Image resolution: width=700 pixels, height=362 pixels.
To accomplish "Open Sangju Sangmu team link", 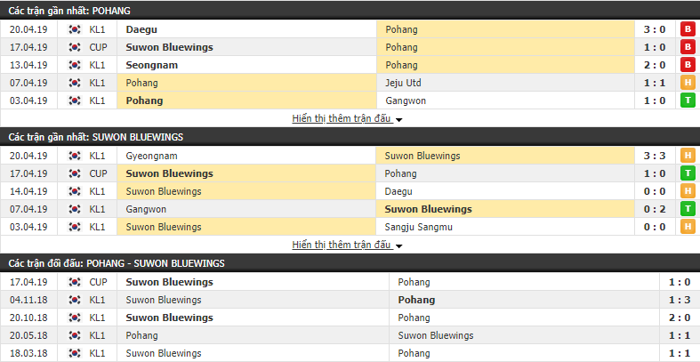I will tap(419, 227).
